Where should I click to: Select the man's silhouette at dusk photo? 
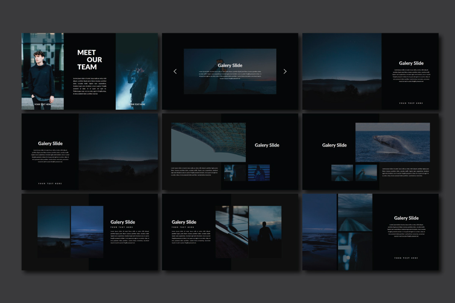(x=265, y=232)
